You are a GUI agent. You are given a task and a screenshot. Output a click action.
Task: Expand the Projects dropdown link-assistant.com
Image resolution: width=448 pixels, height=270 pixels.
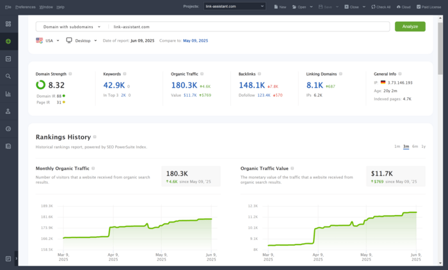tap(235, 6)
